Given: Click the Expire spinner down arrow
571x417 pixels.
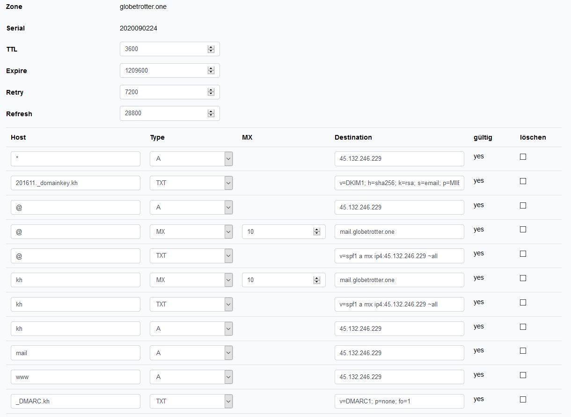Looking at the screenshot, I should tap(211, 72).
